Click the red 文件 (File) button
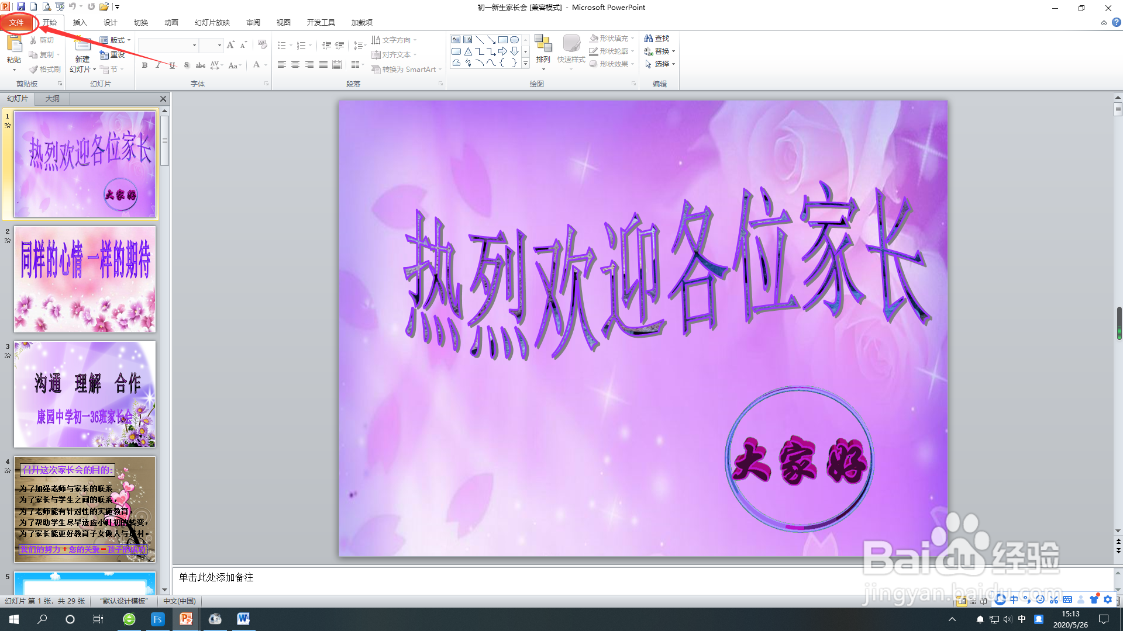 click(x=16, y=23)
